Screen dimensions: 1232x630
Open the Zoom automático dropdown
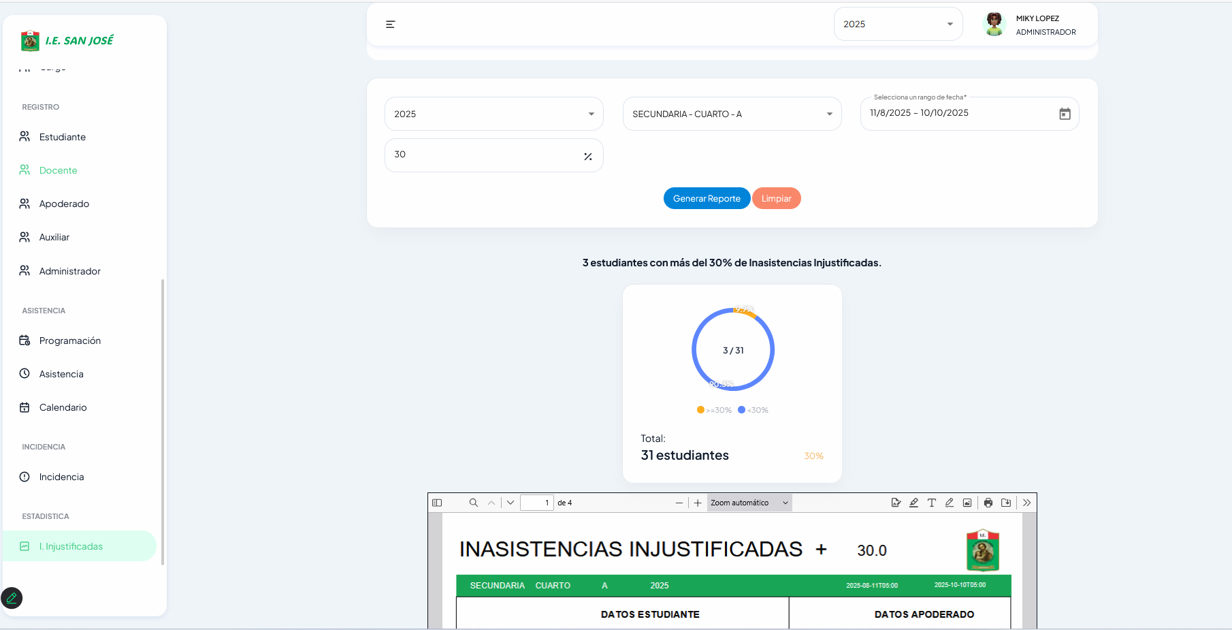(749, 503)
